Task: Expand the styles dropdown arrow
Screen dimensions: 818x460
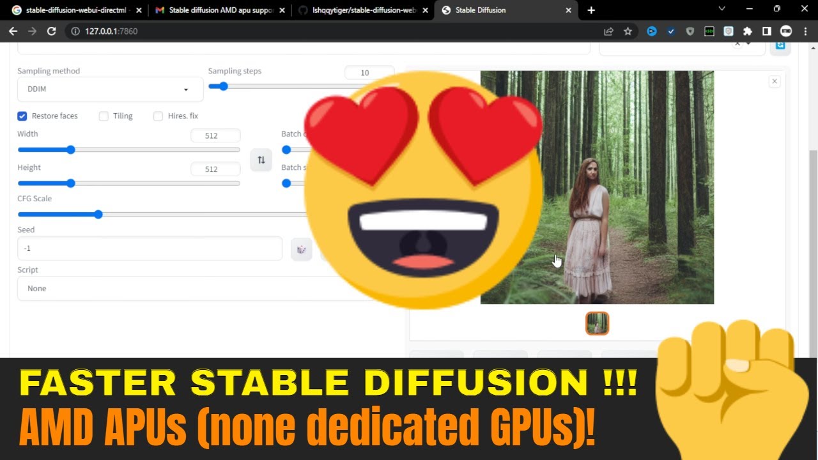Action: (748, 44)
